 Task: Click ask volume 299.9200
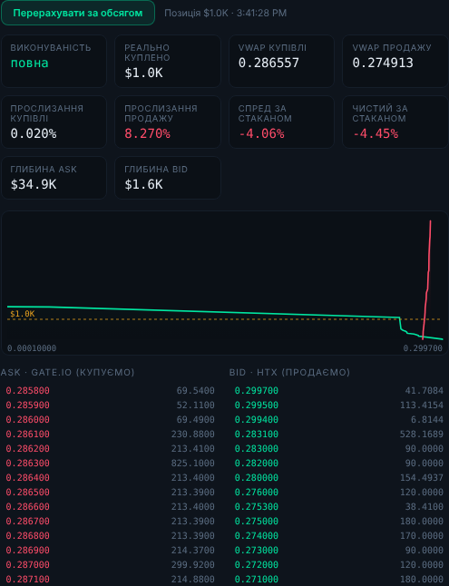coord(193,565)
